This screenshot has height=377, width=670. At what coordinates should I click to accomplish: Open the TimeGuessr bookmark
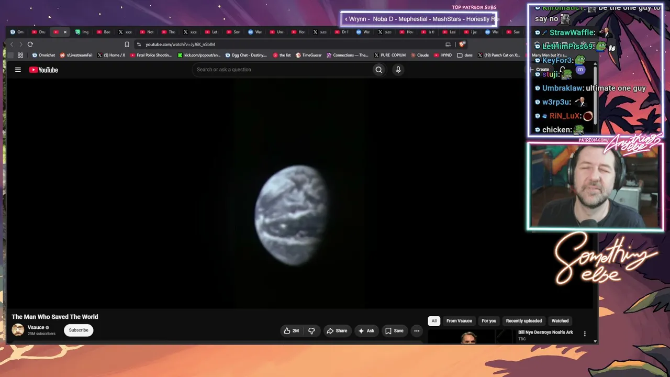click(x=309, y=55)
